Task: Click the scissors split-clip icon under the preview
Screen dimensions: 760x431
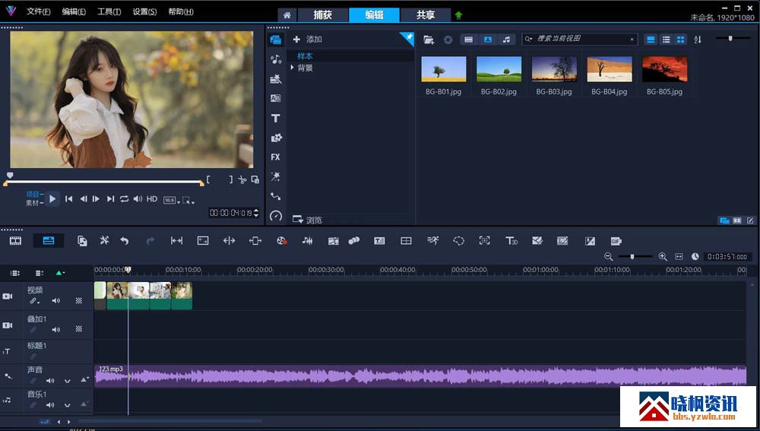Action: (242, 180)
